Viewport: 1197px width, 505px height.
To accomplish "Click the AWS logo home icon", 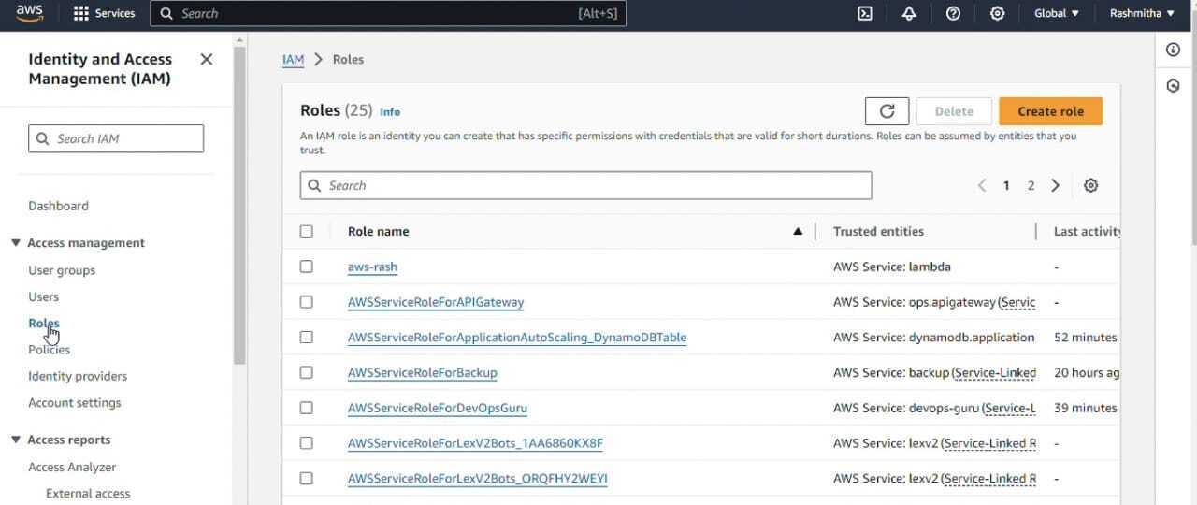I will click(x=30, y=13).
